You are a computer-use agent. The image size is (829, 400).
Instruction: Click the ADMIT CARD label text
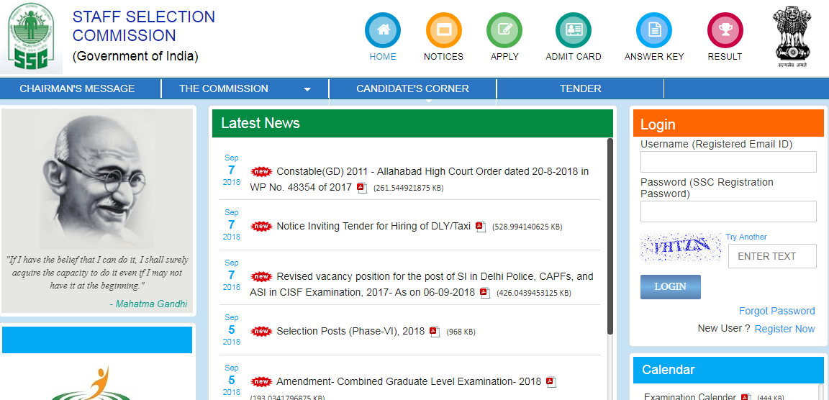[573, 57]
